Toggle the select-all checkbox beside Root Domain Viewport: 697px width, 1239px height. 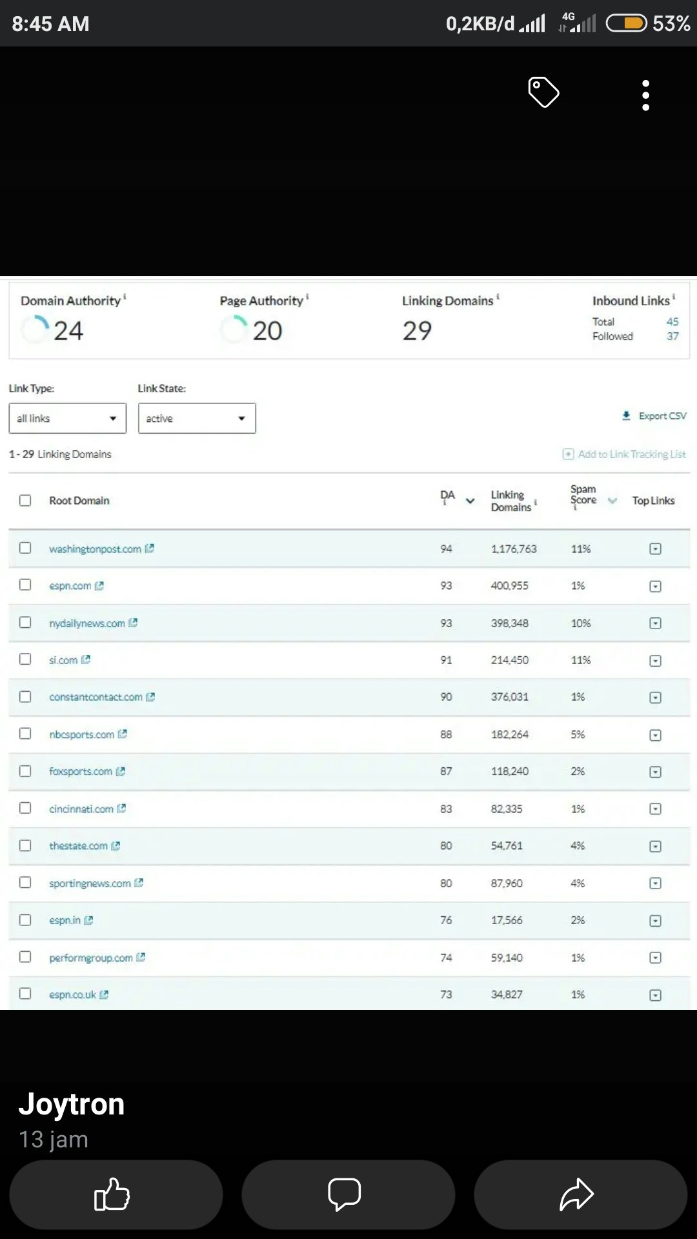click(25, 500)
